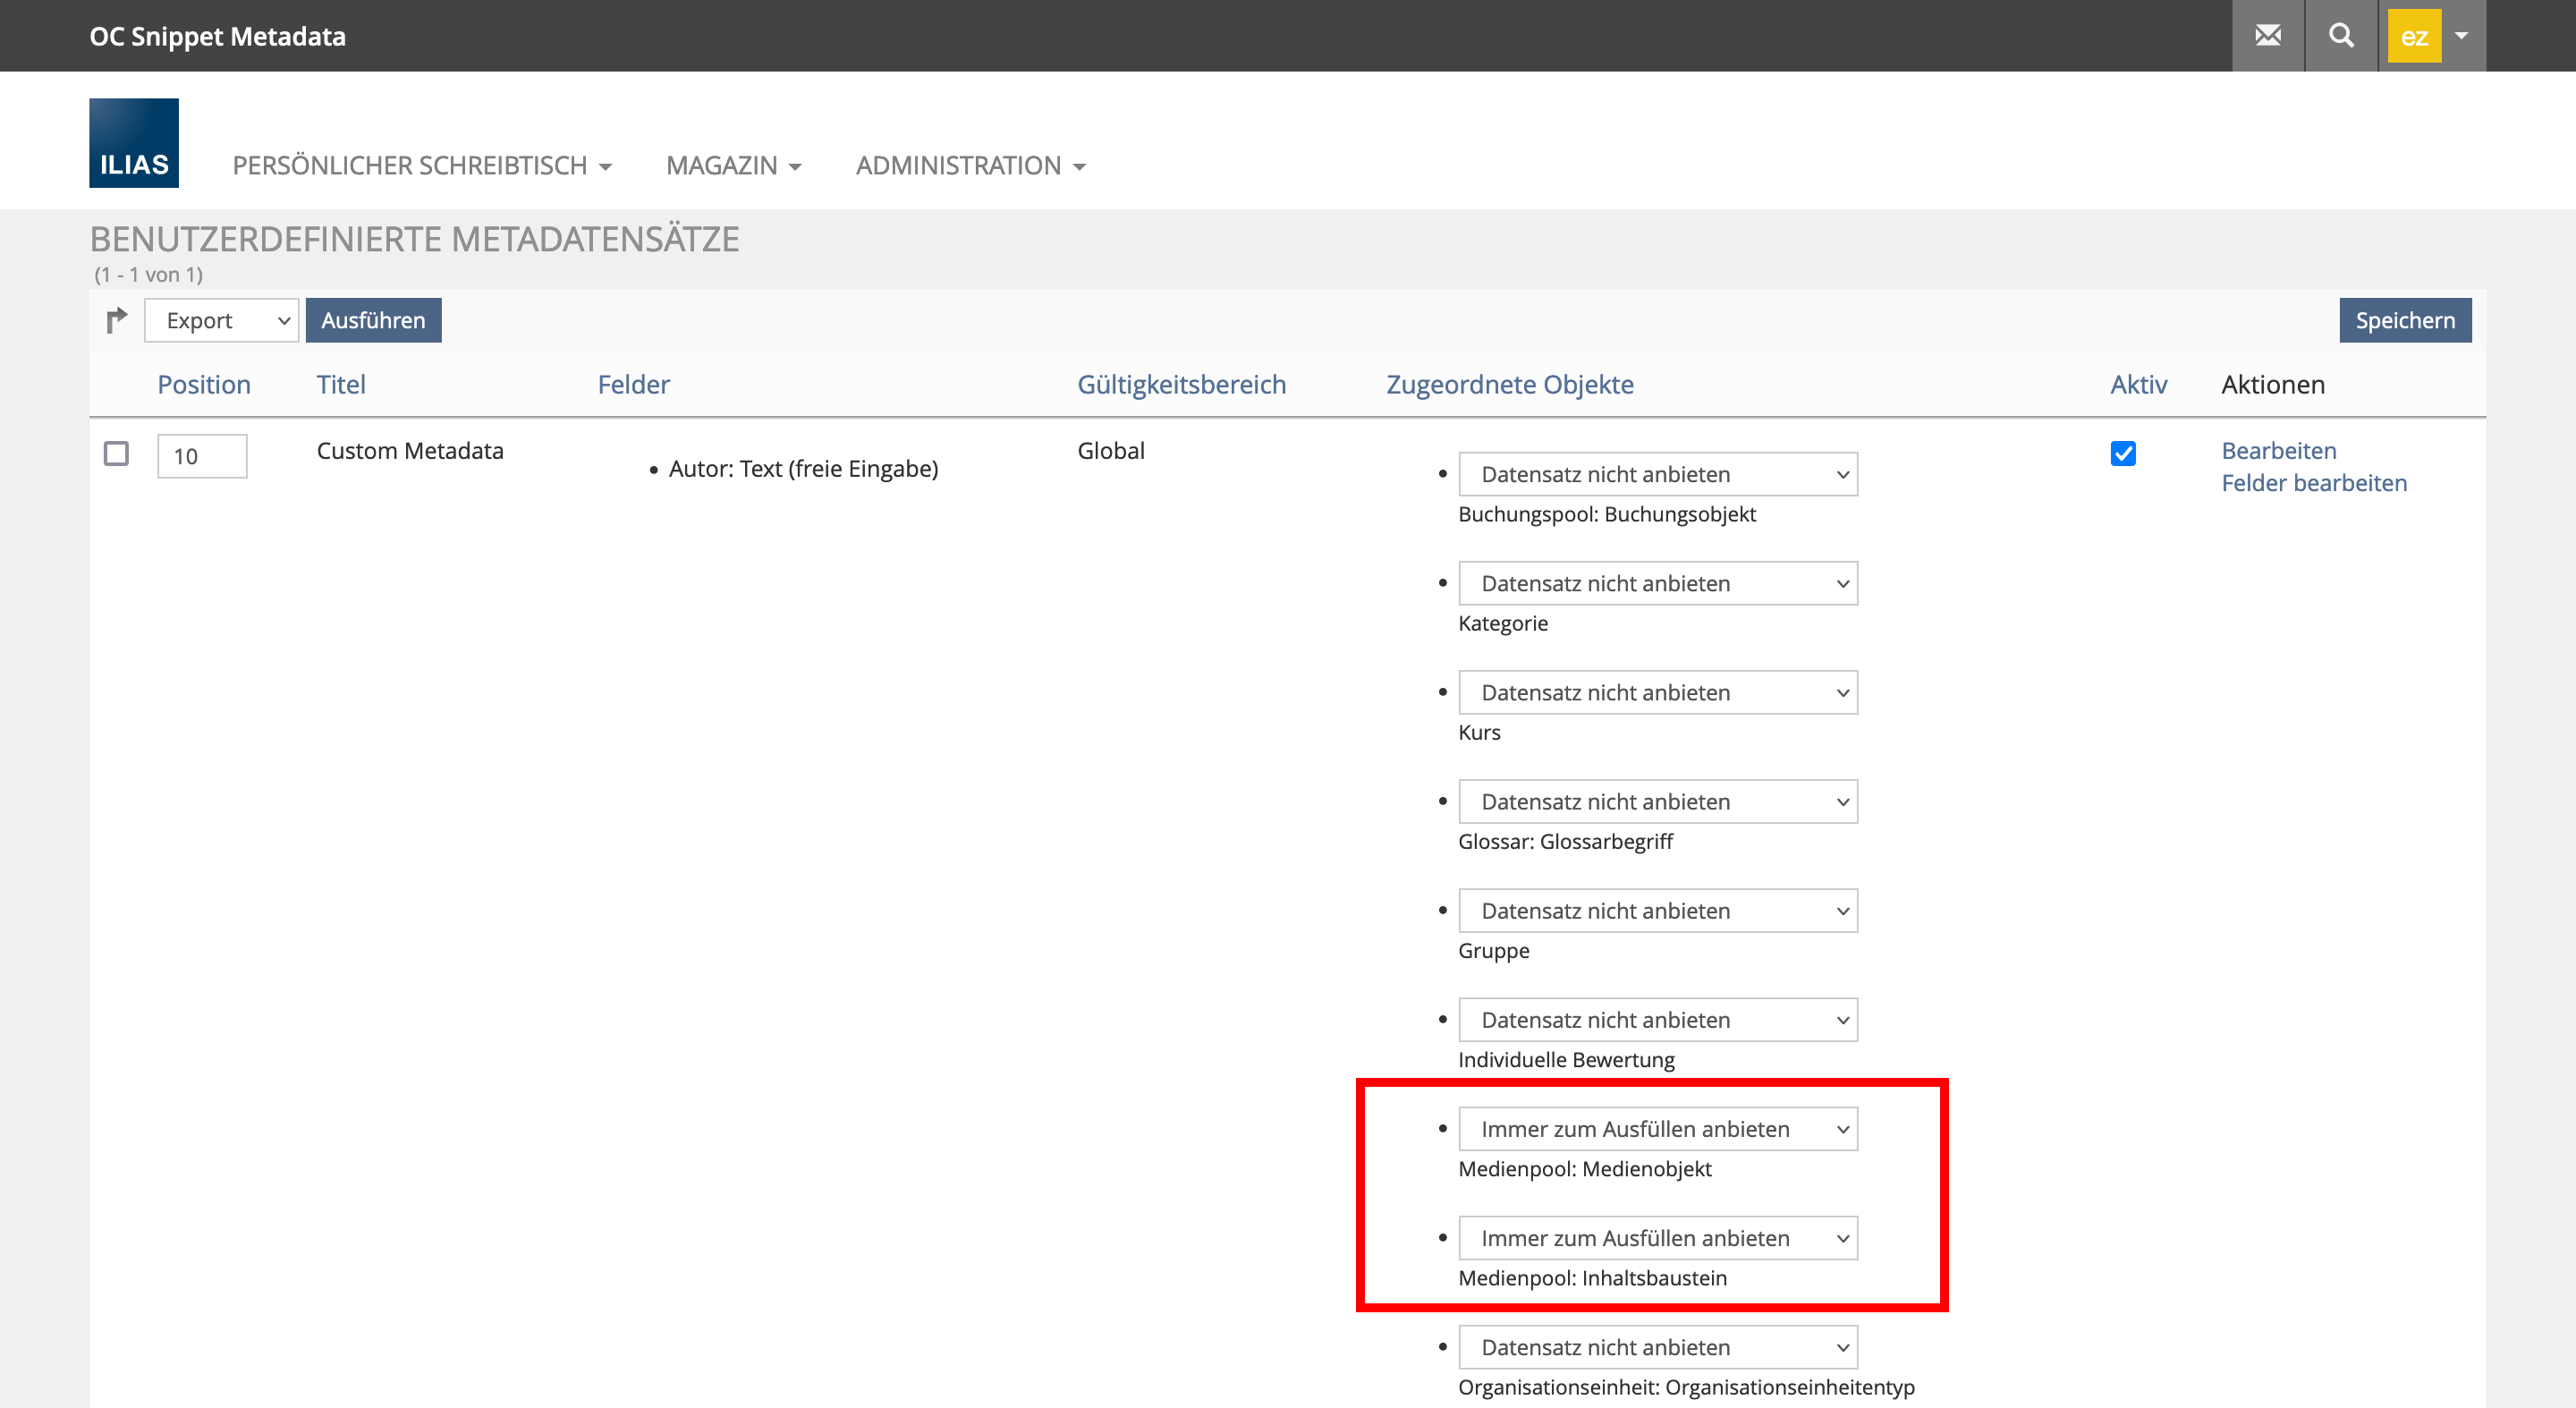Open the mail envelope icon
This screenshot has height=1408, width=2576.
click(2267, 36)
